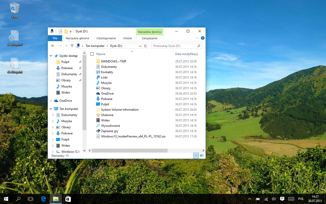This screenshot has width=326, height=204.
Task: Open Microsoft Edge from the taskbar
Action: tap(43, 199)
